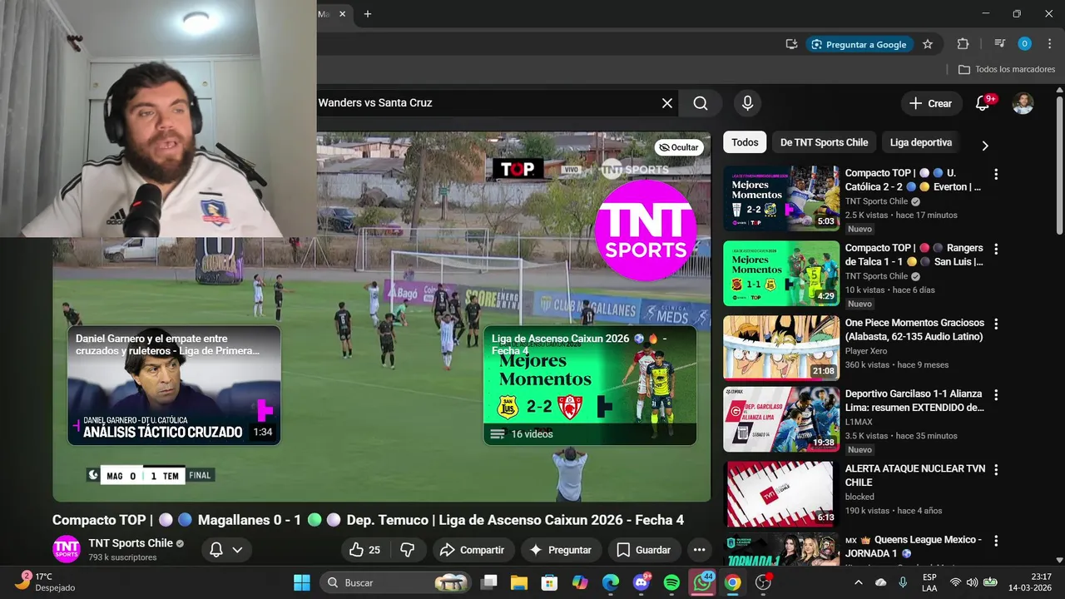The width and height of the screenshot is (1065, 599).
Task: Bookmark this page with the star
Action: [x=928, y=44]
